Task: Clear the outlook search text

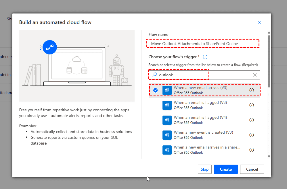Action: click(x=255, y=75)
